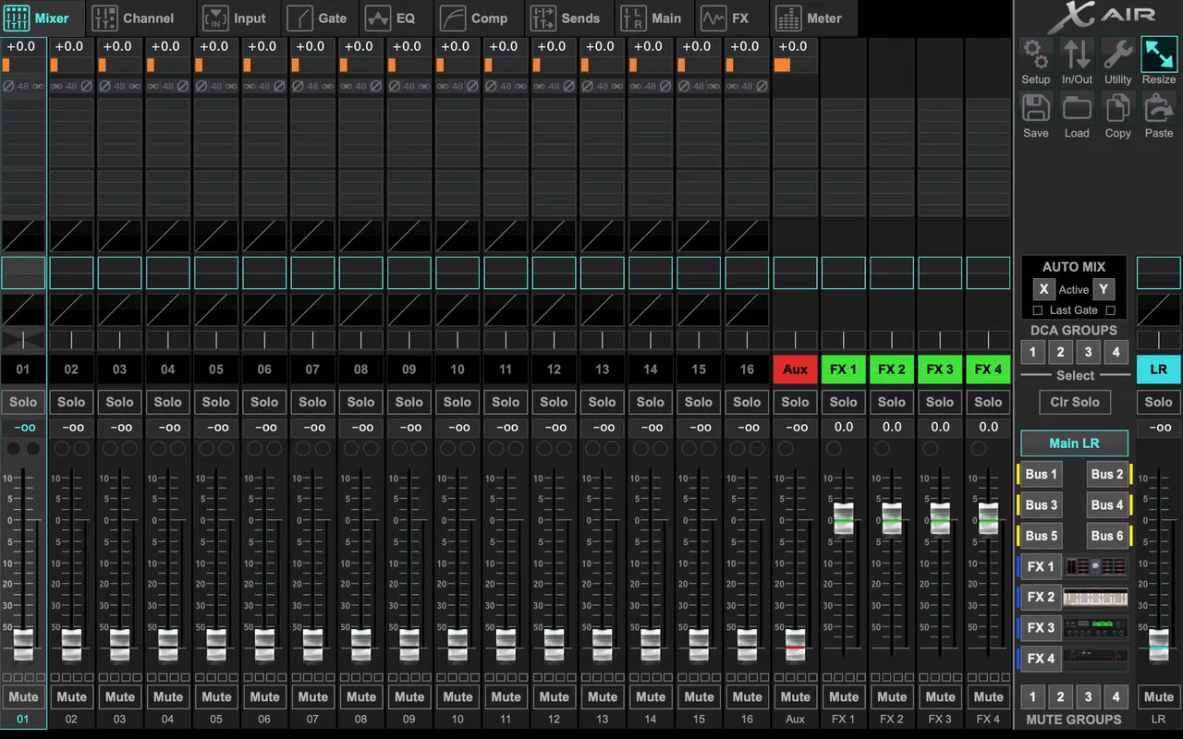The image size is (1183, 739).
Task: Enable auto mix group X
Action: pyautogui.click(x=1043, y=289)
